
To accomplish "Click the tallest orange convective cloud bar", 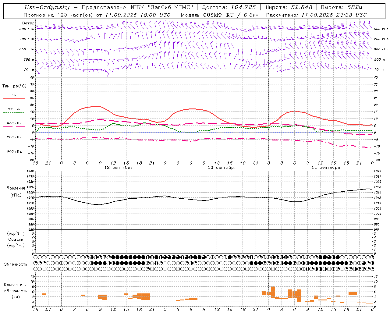I will click(273, 292).
